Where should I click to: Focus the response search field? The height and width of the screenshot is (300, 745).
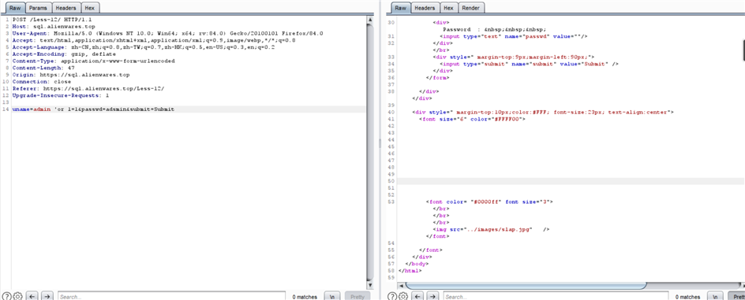[555, 296]
